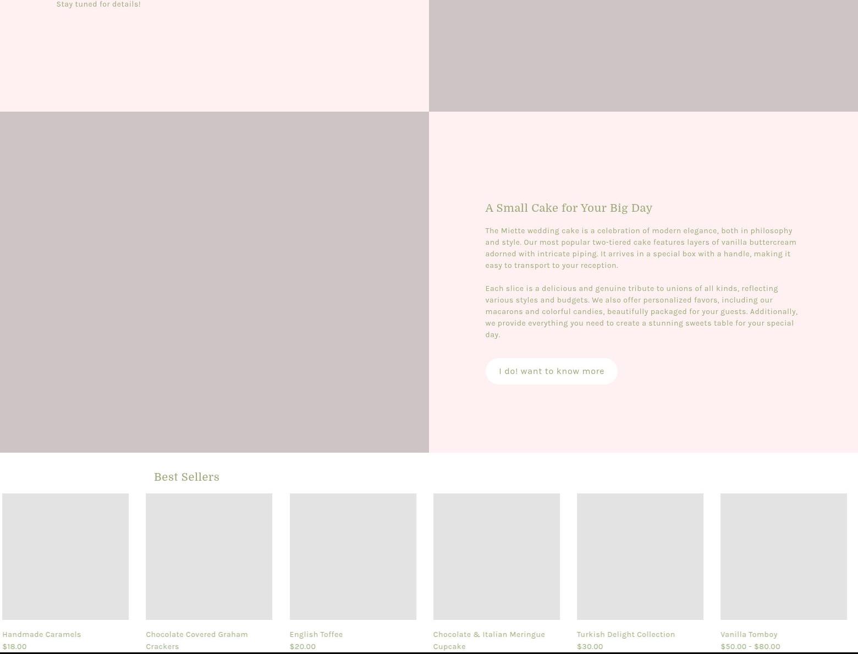Open the English Toffee product image
Screen dimensions: 858x654
[x=353, y=556]
